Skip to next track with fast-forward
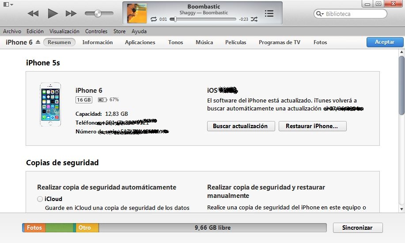 point(71,13)
